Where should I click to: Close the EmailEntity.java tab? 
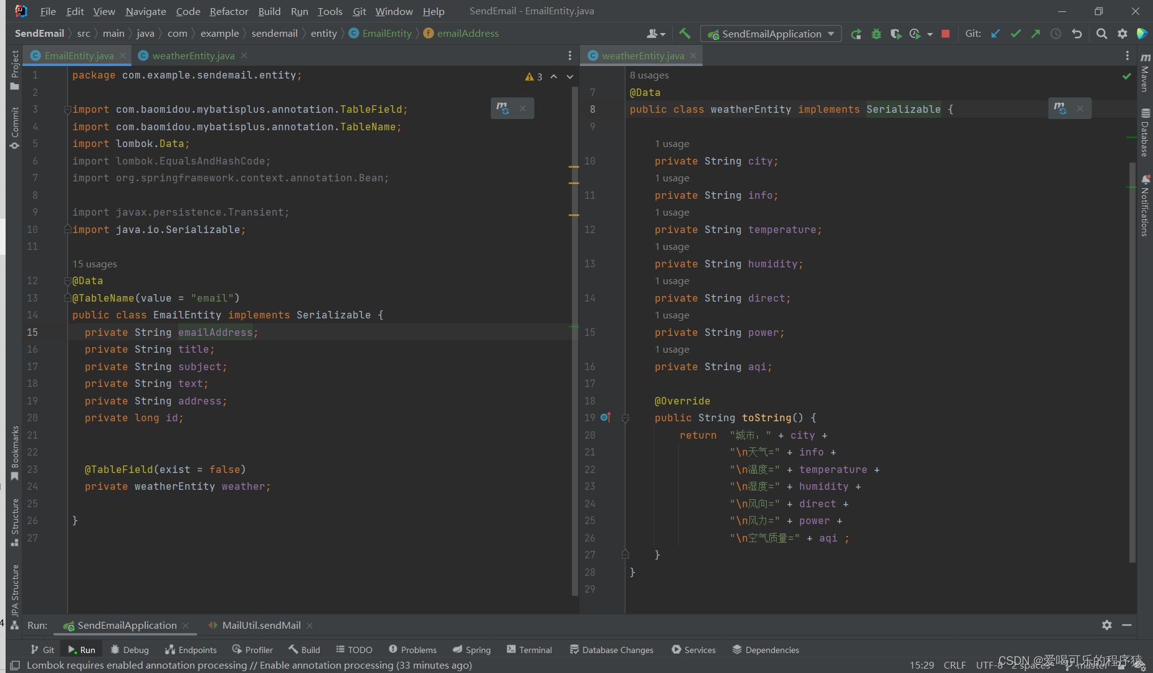click(123, 55)
